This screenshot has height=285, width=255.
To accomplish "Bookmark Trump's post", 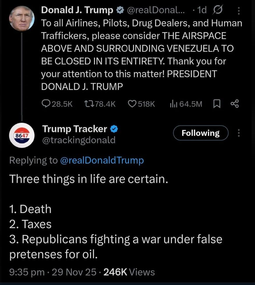I will click(x=217, y=104).
